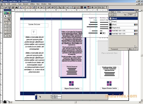
Task: Click the New Color button in palette
Action: coord(130,49)
